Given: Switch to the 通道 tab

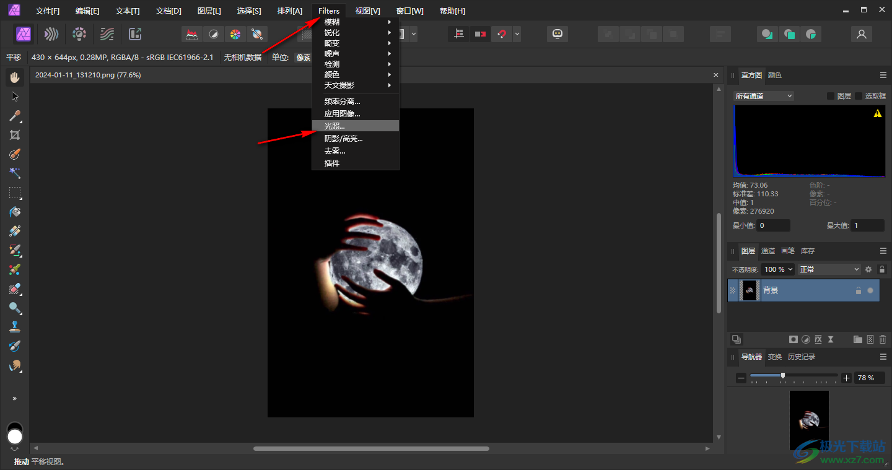Looking at the screenshot, I should pos(768,251).
